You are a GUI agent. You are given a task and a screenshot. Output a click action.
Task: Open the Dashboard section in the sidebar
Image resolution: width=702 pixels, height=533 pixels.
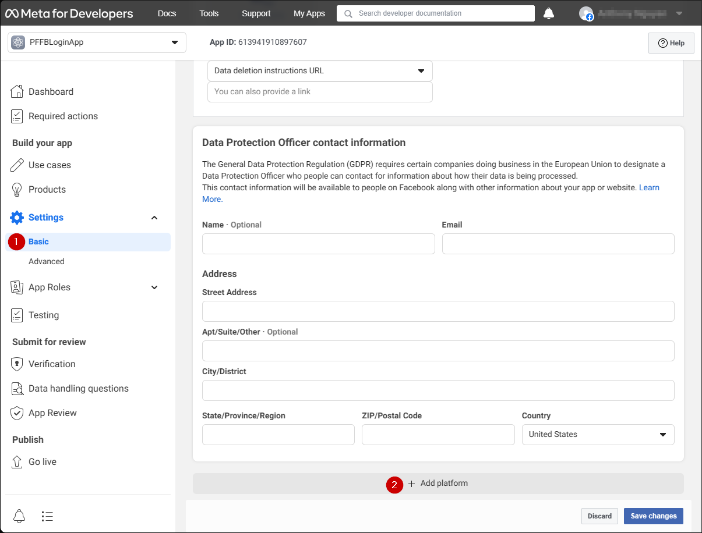click(x=51, y=91)
